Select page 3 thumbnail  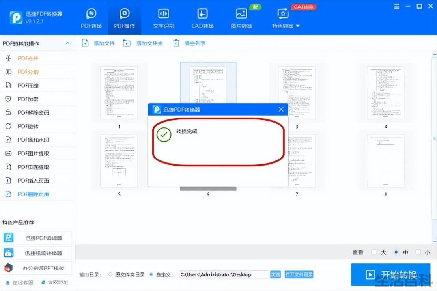[297, 93]
